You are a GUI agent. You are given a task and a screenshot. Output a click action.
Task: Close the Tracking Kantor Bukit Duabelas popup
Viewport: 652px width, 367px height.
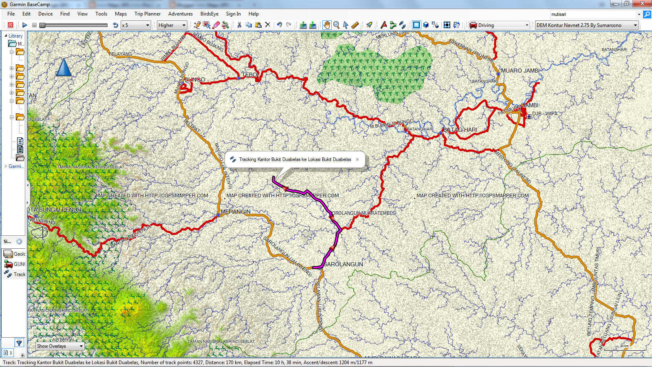(357, 159)
